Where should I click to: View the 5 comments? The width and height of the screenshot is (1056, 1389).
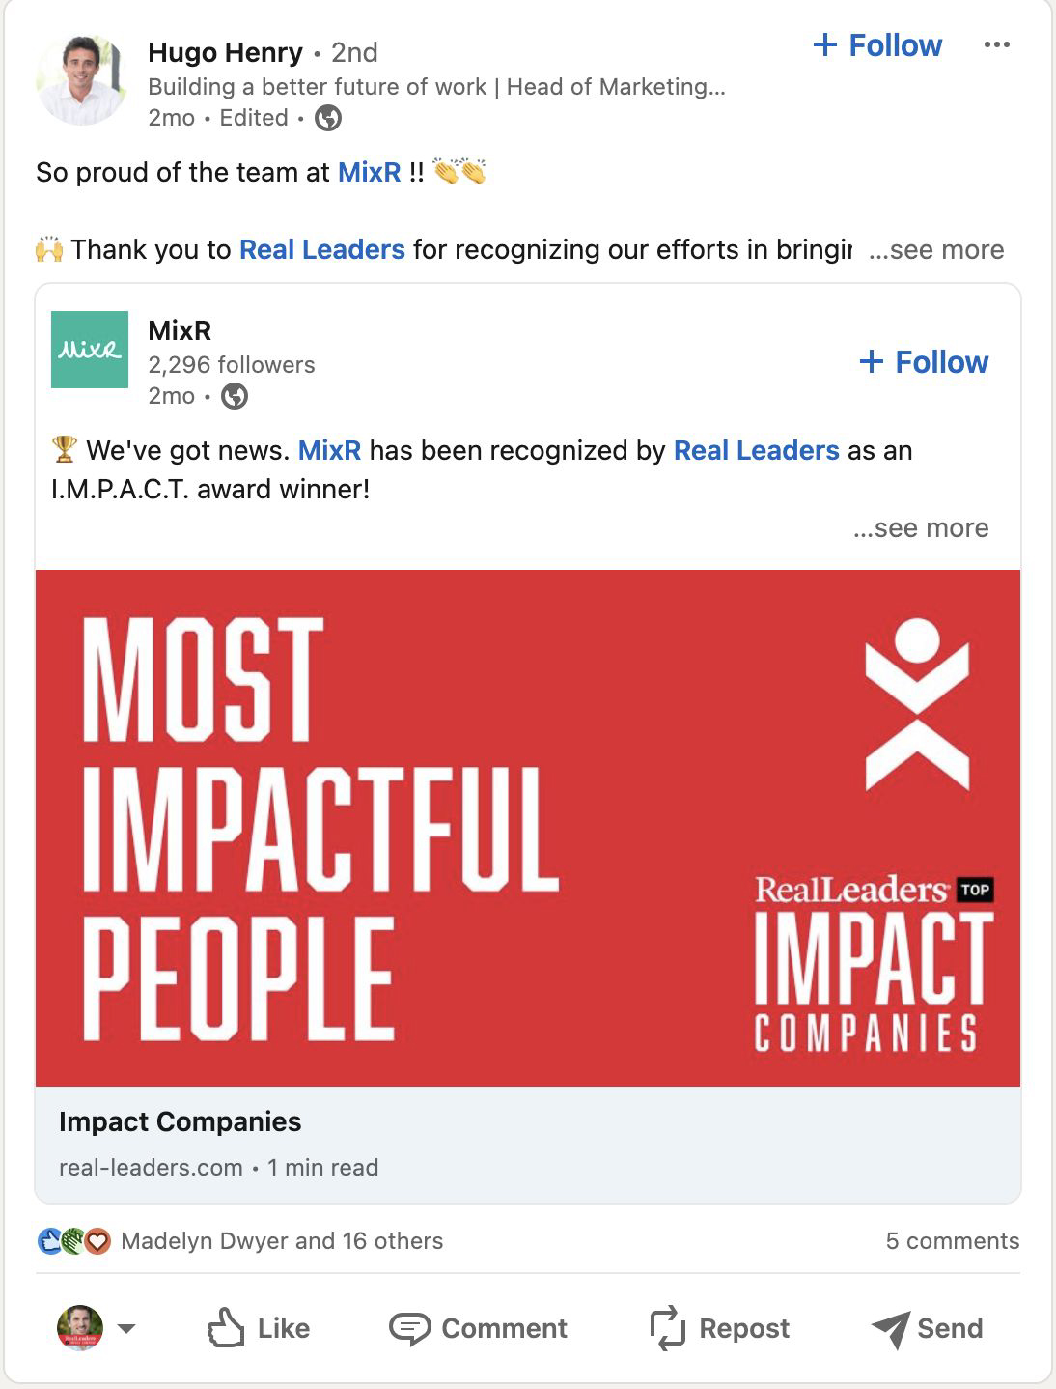point(952,1241)
